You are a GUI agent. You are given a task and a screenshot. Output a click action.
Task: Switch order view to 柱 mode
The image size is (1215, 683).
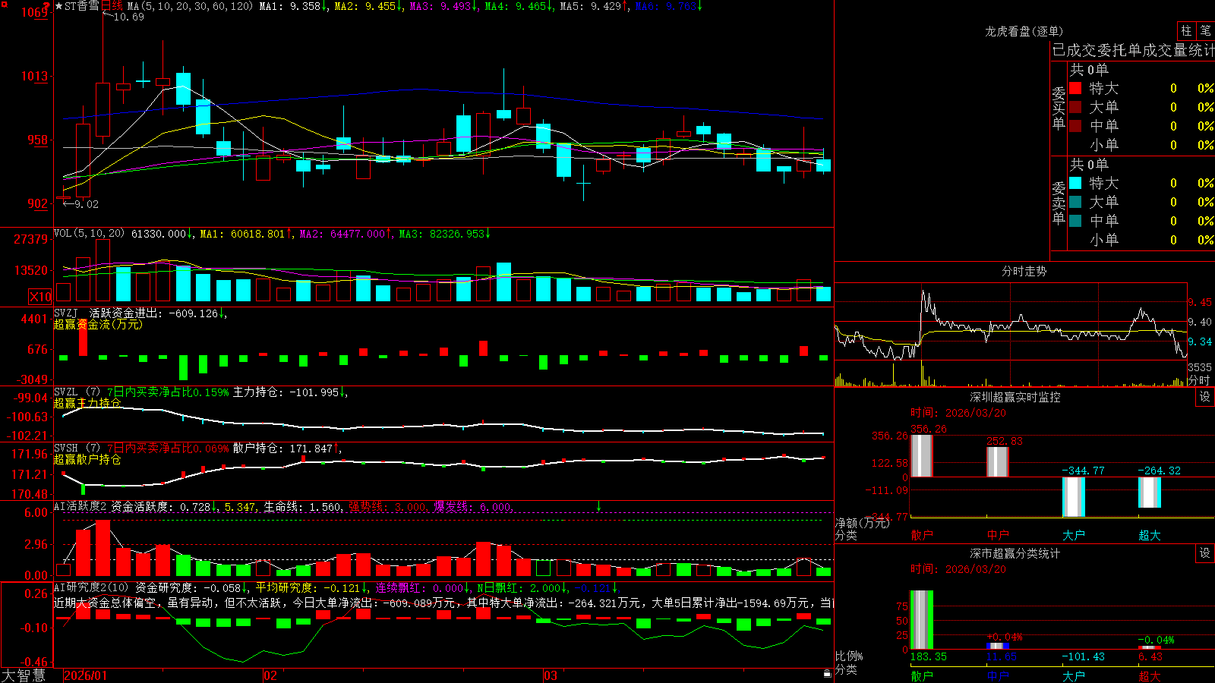1186,30
